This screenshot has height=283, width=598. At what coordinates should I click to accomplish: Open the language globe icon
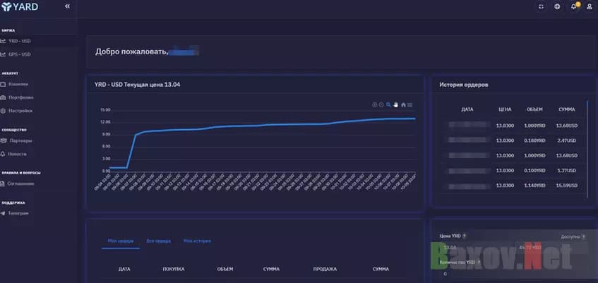pos(557,6)
